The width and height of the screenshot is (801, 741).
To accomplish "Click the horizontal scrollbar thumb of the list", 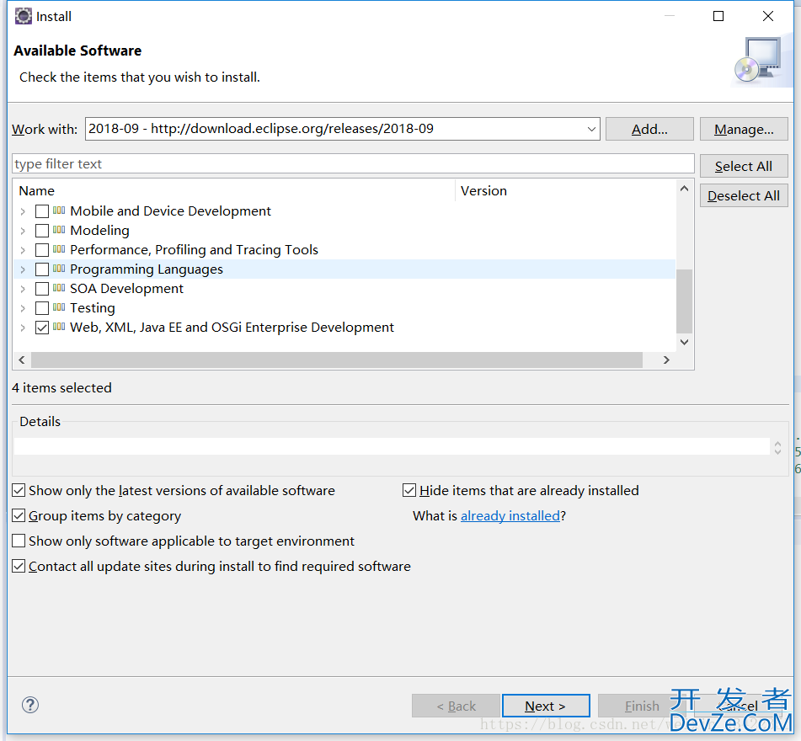I will (337, 360).
